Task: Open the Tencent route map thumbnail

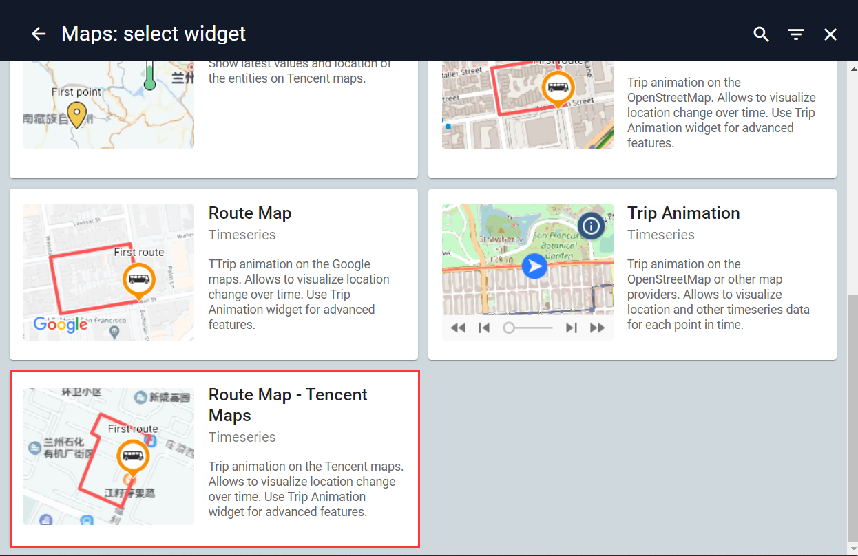Action: pyautogui.click(x=109, y=456)
